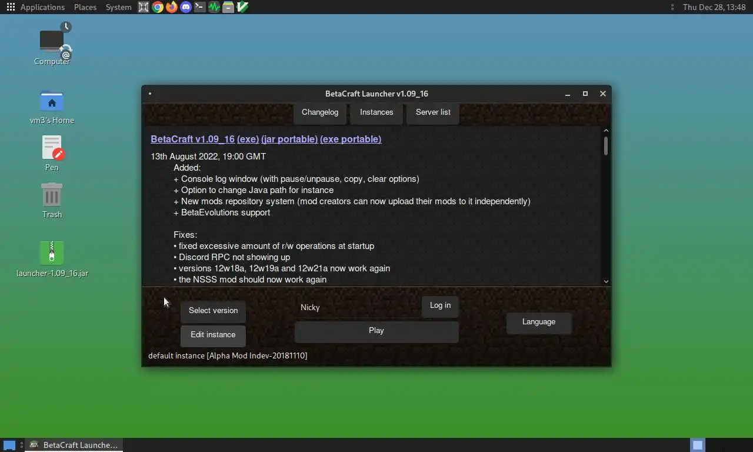
Task: Open the BetaCraft v1.09_16 download link
Action: coord(192,139)
